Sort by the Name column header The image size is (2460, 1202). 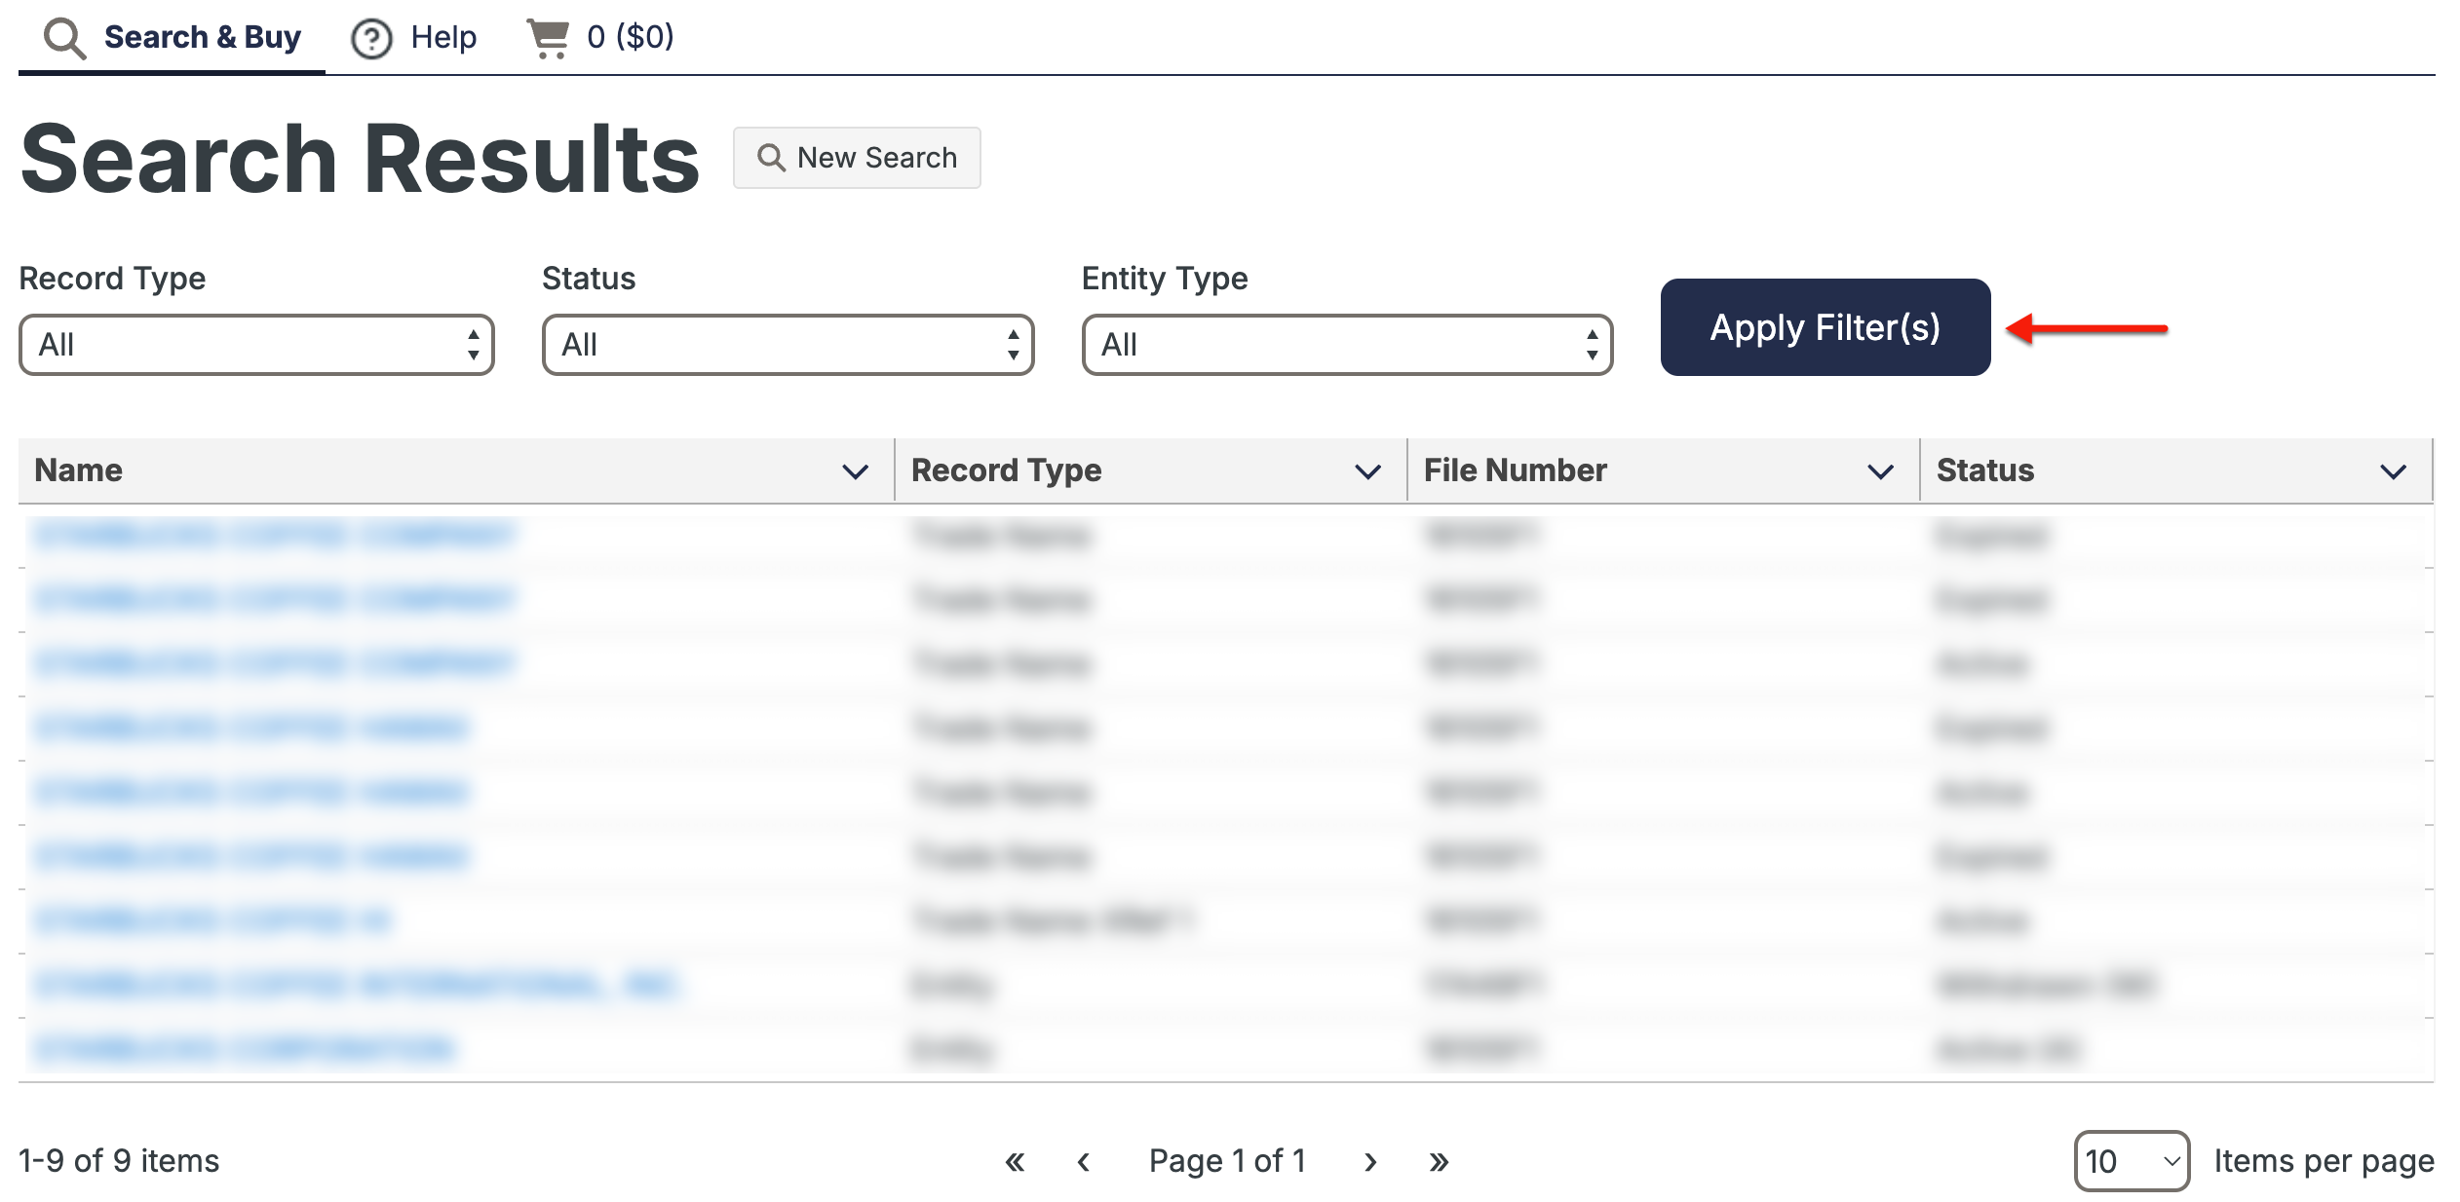pos(78,470)
